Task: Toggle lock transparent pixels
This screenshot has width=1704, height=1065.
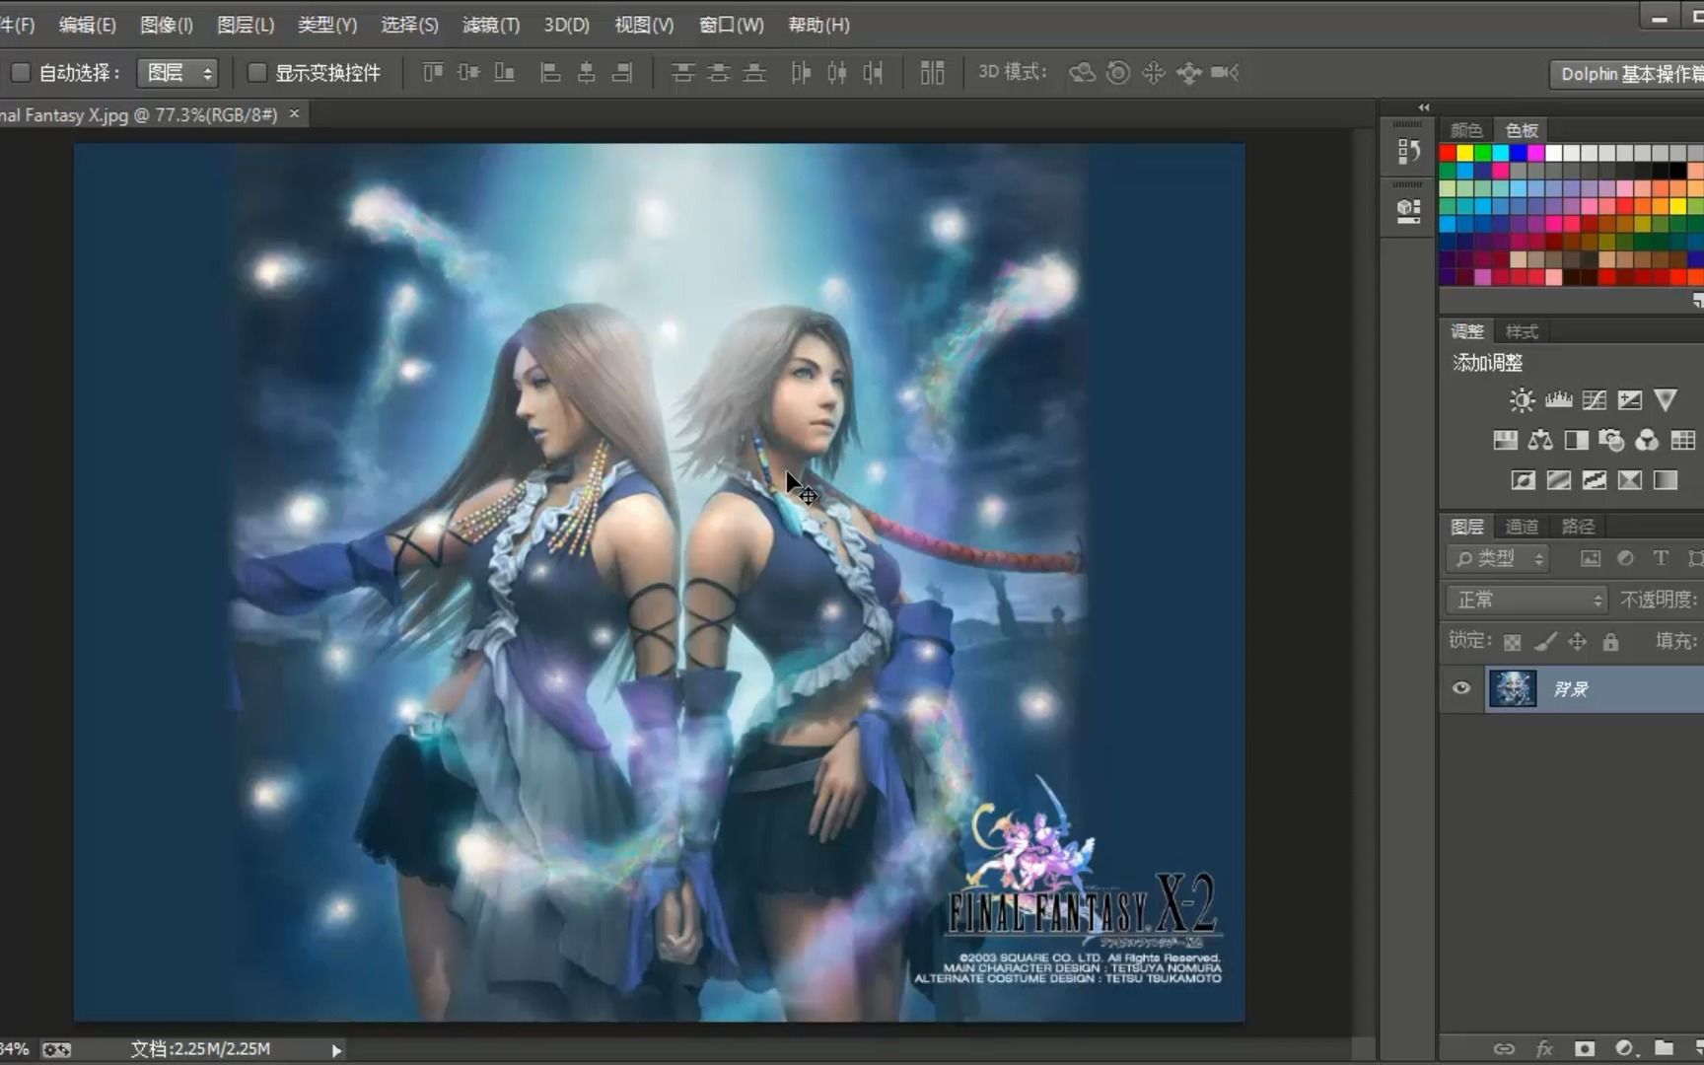Action: point(1512,642)
